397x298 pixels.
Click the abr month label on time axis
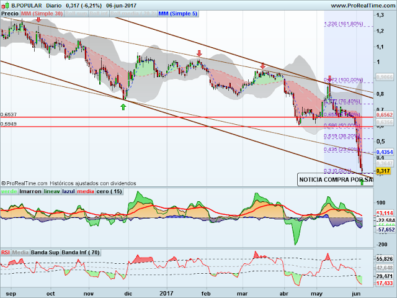point(284,294)
